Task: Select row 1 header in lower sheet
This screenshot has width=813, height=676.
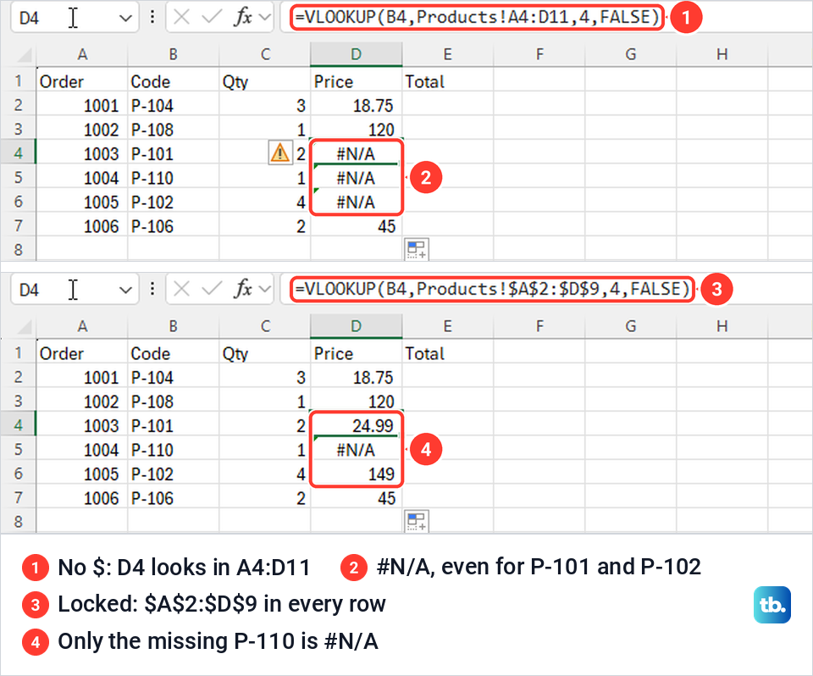Action: coord(18,352)
